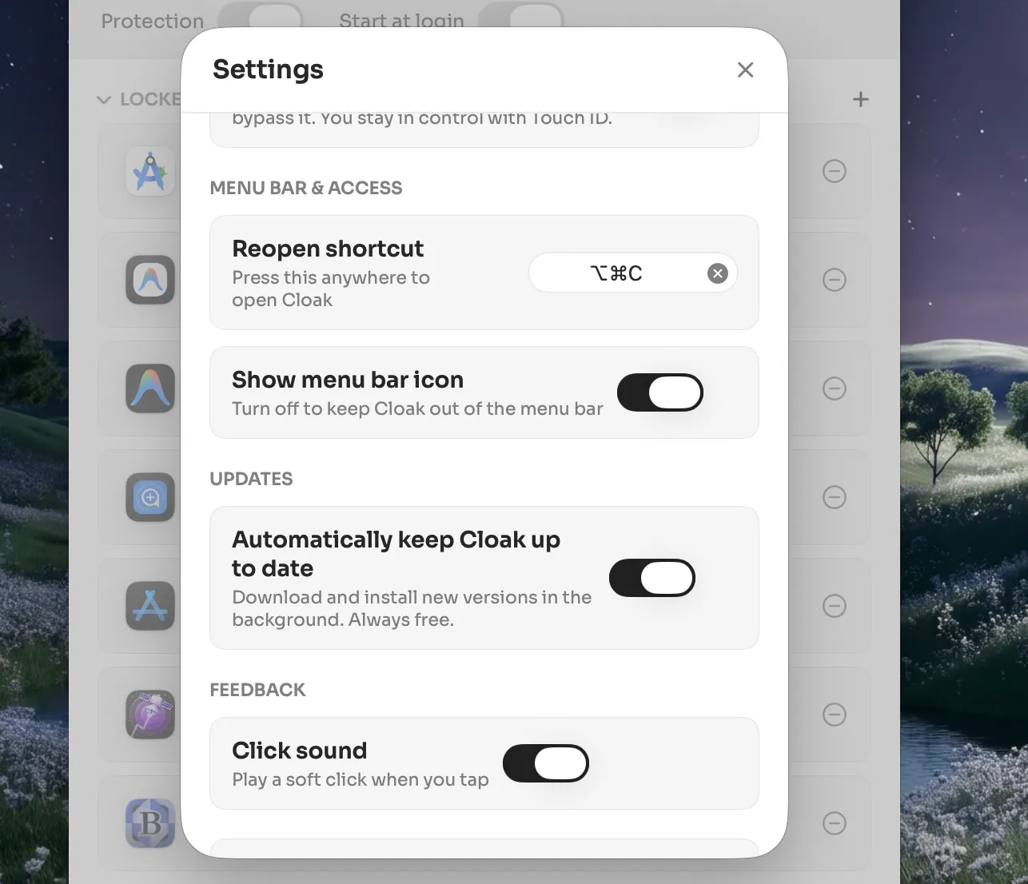
Task: Remove the Android Studio row with minus
Action: pyautogui.click(x=835, y=171)
